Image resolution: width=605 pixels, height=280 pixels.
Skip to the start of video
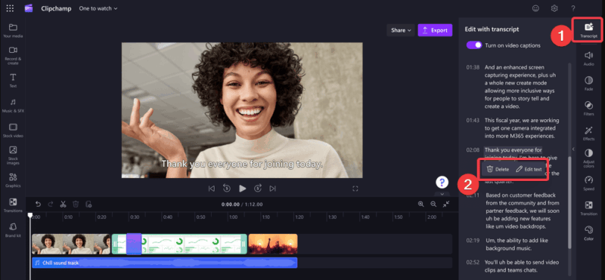212,189
